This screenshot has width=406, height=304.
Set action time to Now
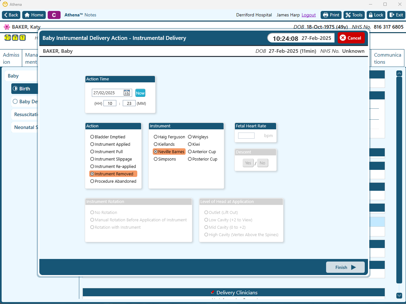coord(140,93)
